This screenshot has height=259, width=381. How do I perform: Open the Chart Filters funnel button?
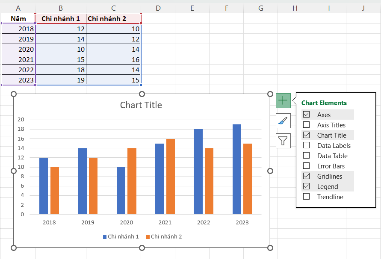(x=283, y=141)
